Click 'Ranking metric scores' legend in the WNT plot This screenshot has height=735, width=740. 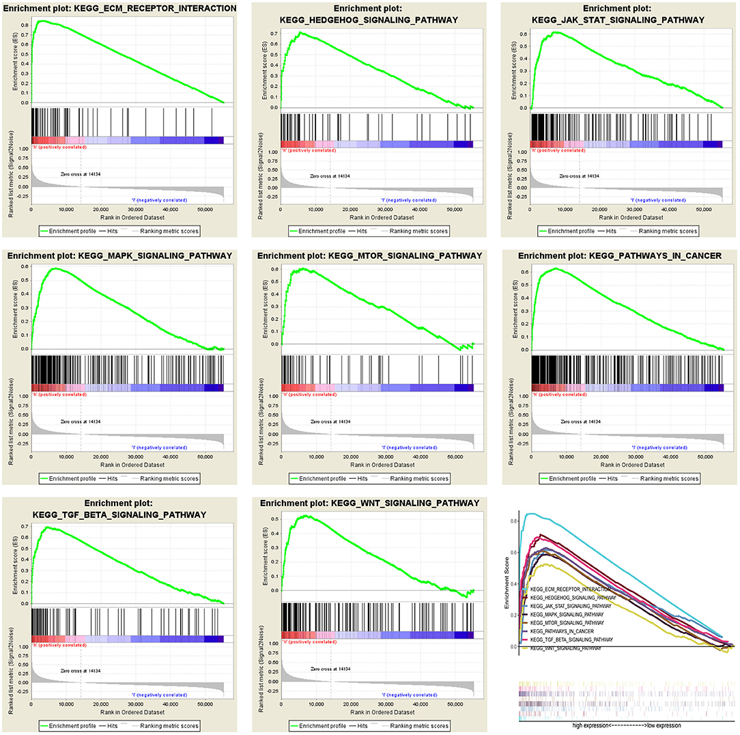(414, 726)
